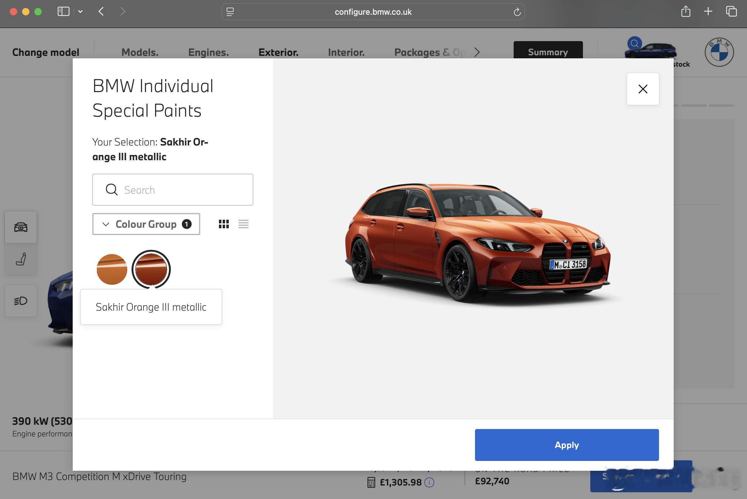This screenshot has height=499, width=747.
Task: Click the BMW M3 Competition M xDrive Touring title
Action: point(99,476)
